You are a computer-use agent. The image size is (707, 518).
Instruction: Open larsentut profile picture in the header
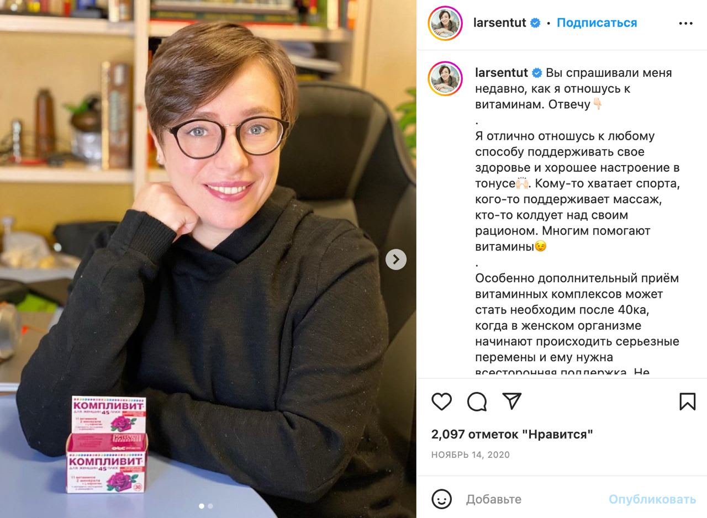click(445, 23)
